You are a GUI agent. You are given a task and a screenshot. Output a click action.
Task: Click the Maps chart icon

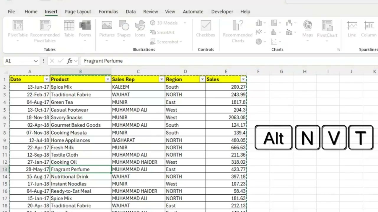click(307, 25)
